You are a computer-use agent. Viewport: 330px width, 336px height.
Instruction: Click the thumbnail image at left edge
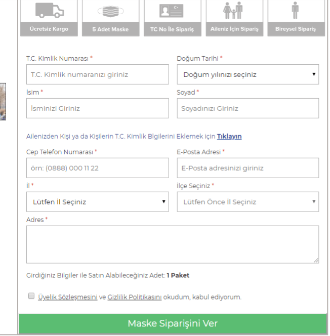click(4, 101)
